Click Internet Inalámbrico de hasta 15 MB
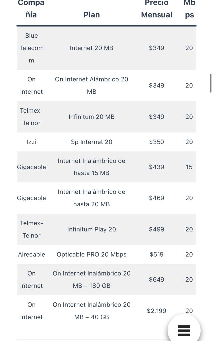213x341 pixels. pos(91,167)
